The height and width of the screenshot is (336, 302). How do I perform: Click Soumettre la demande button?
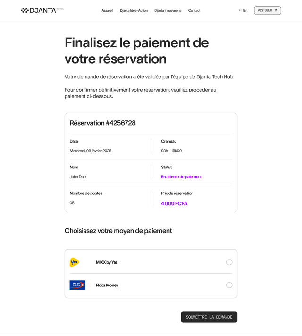pyautogui.click(x=209, y=317)
